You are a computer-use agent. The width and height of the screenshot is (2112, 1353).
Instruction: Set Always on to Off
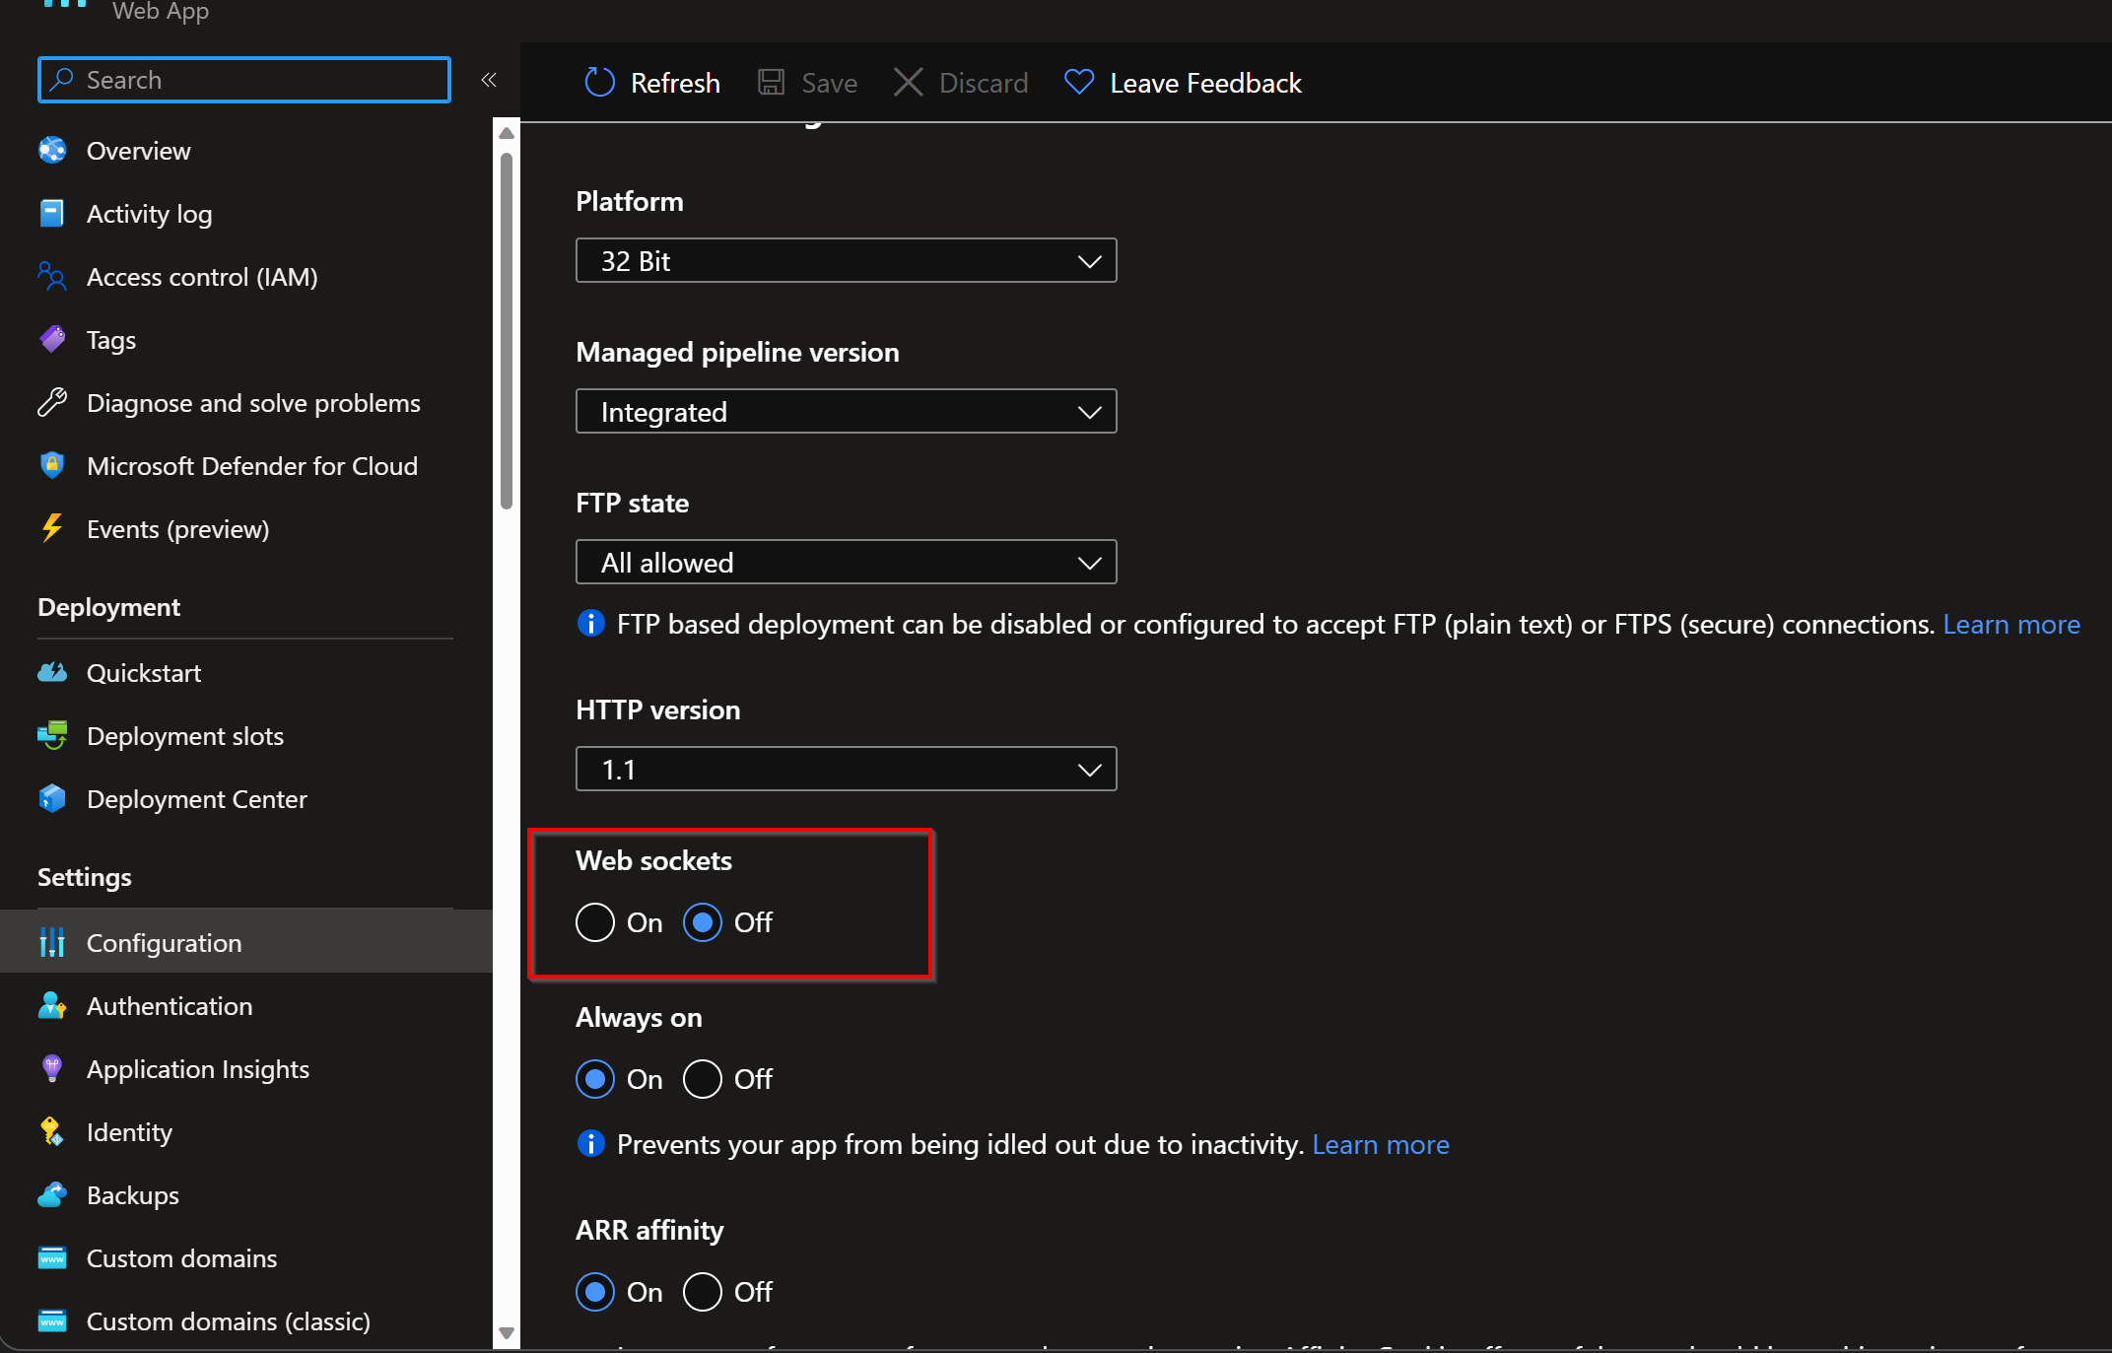coord(703,1079)
